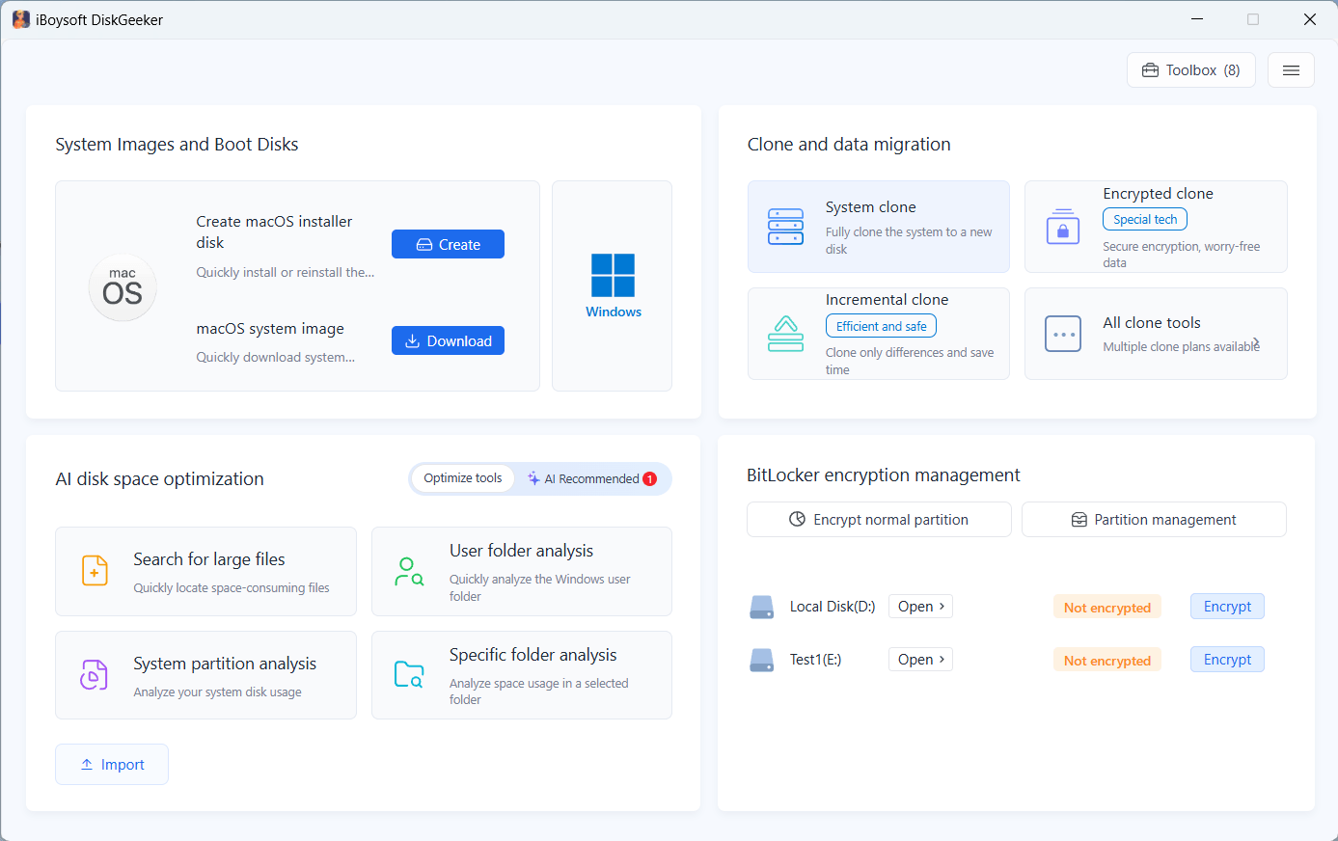
Task: Click the Search for large files icon
Action: 95,571
